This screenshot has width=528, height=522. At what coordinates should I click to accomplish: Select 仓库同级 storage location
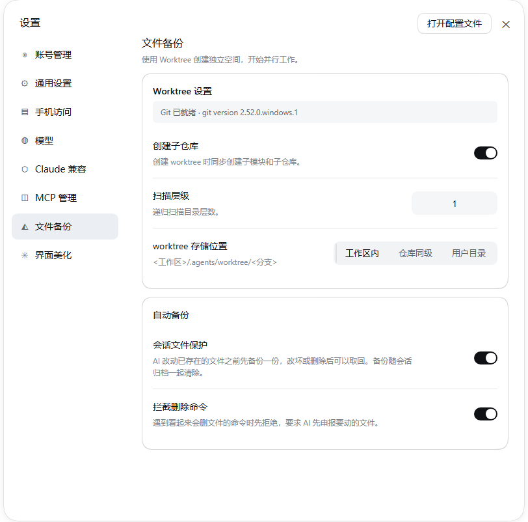tap(416, 253)
